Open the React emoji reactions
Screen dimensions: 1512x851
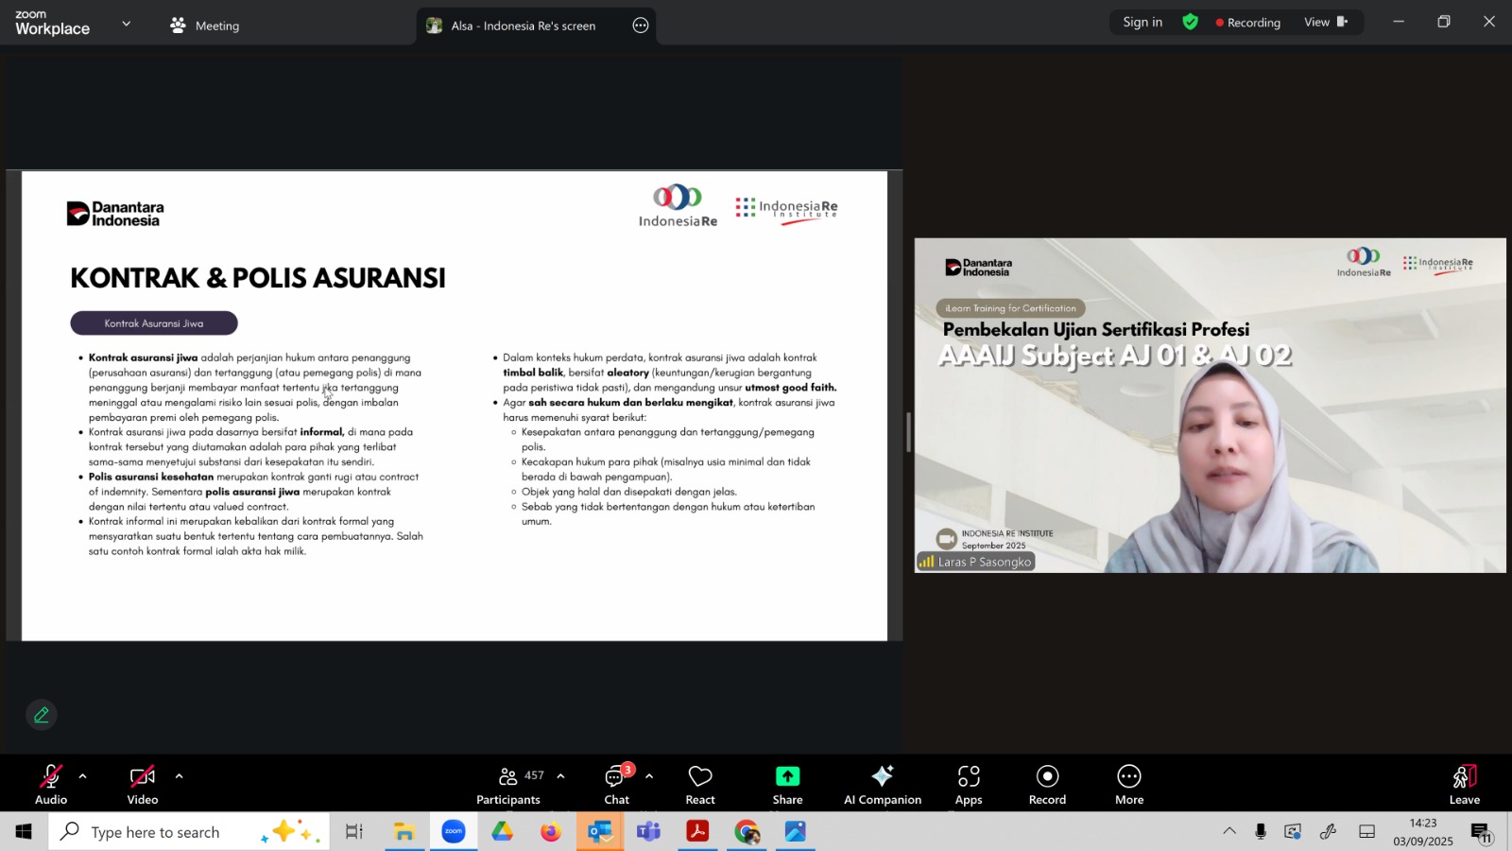click(x=699, y=785)
